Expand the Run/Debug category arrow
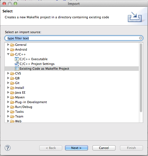The height and width of the screenshot is (156, 148). 8,107
